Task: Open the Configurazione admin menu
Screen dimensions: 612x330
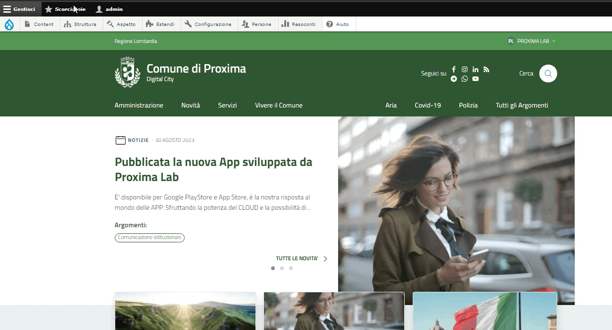Action: (x=208, y=25)
